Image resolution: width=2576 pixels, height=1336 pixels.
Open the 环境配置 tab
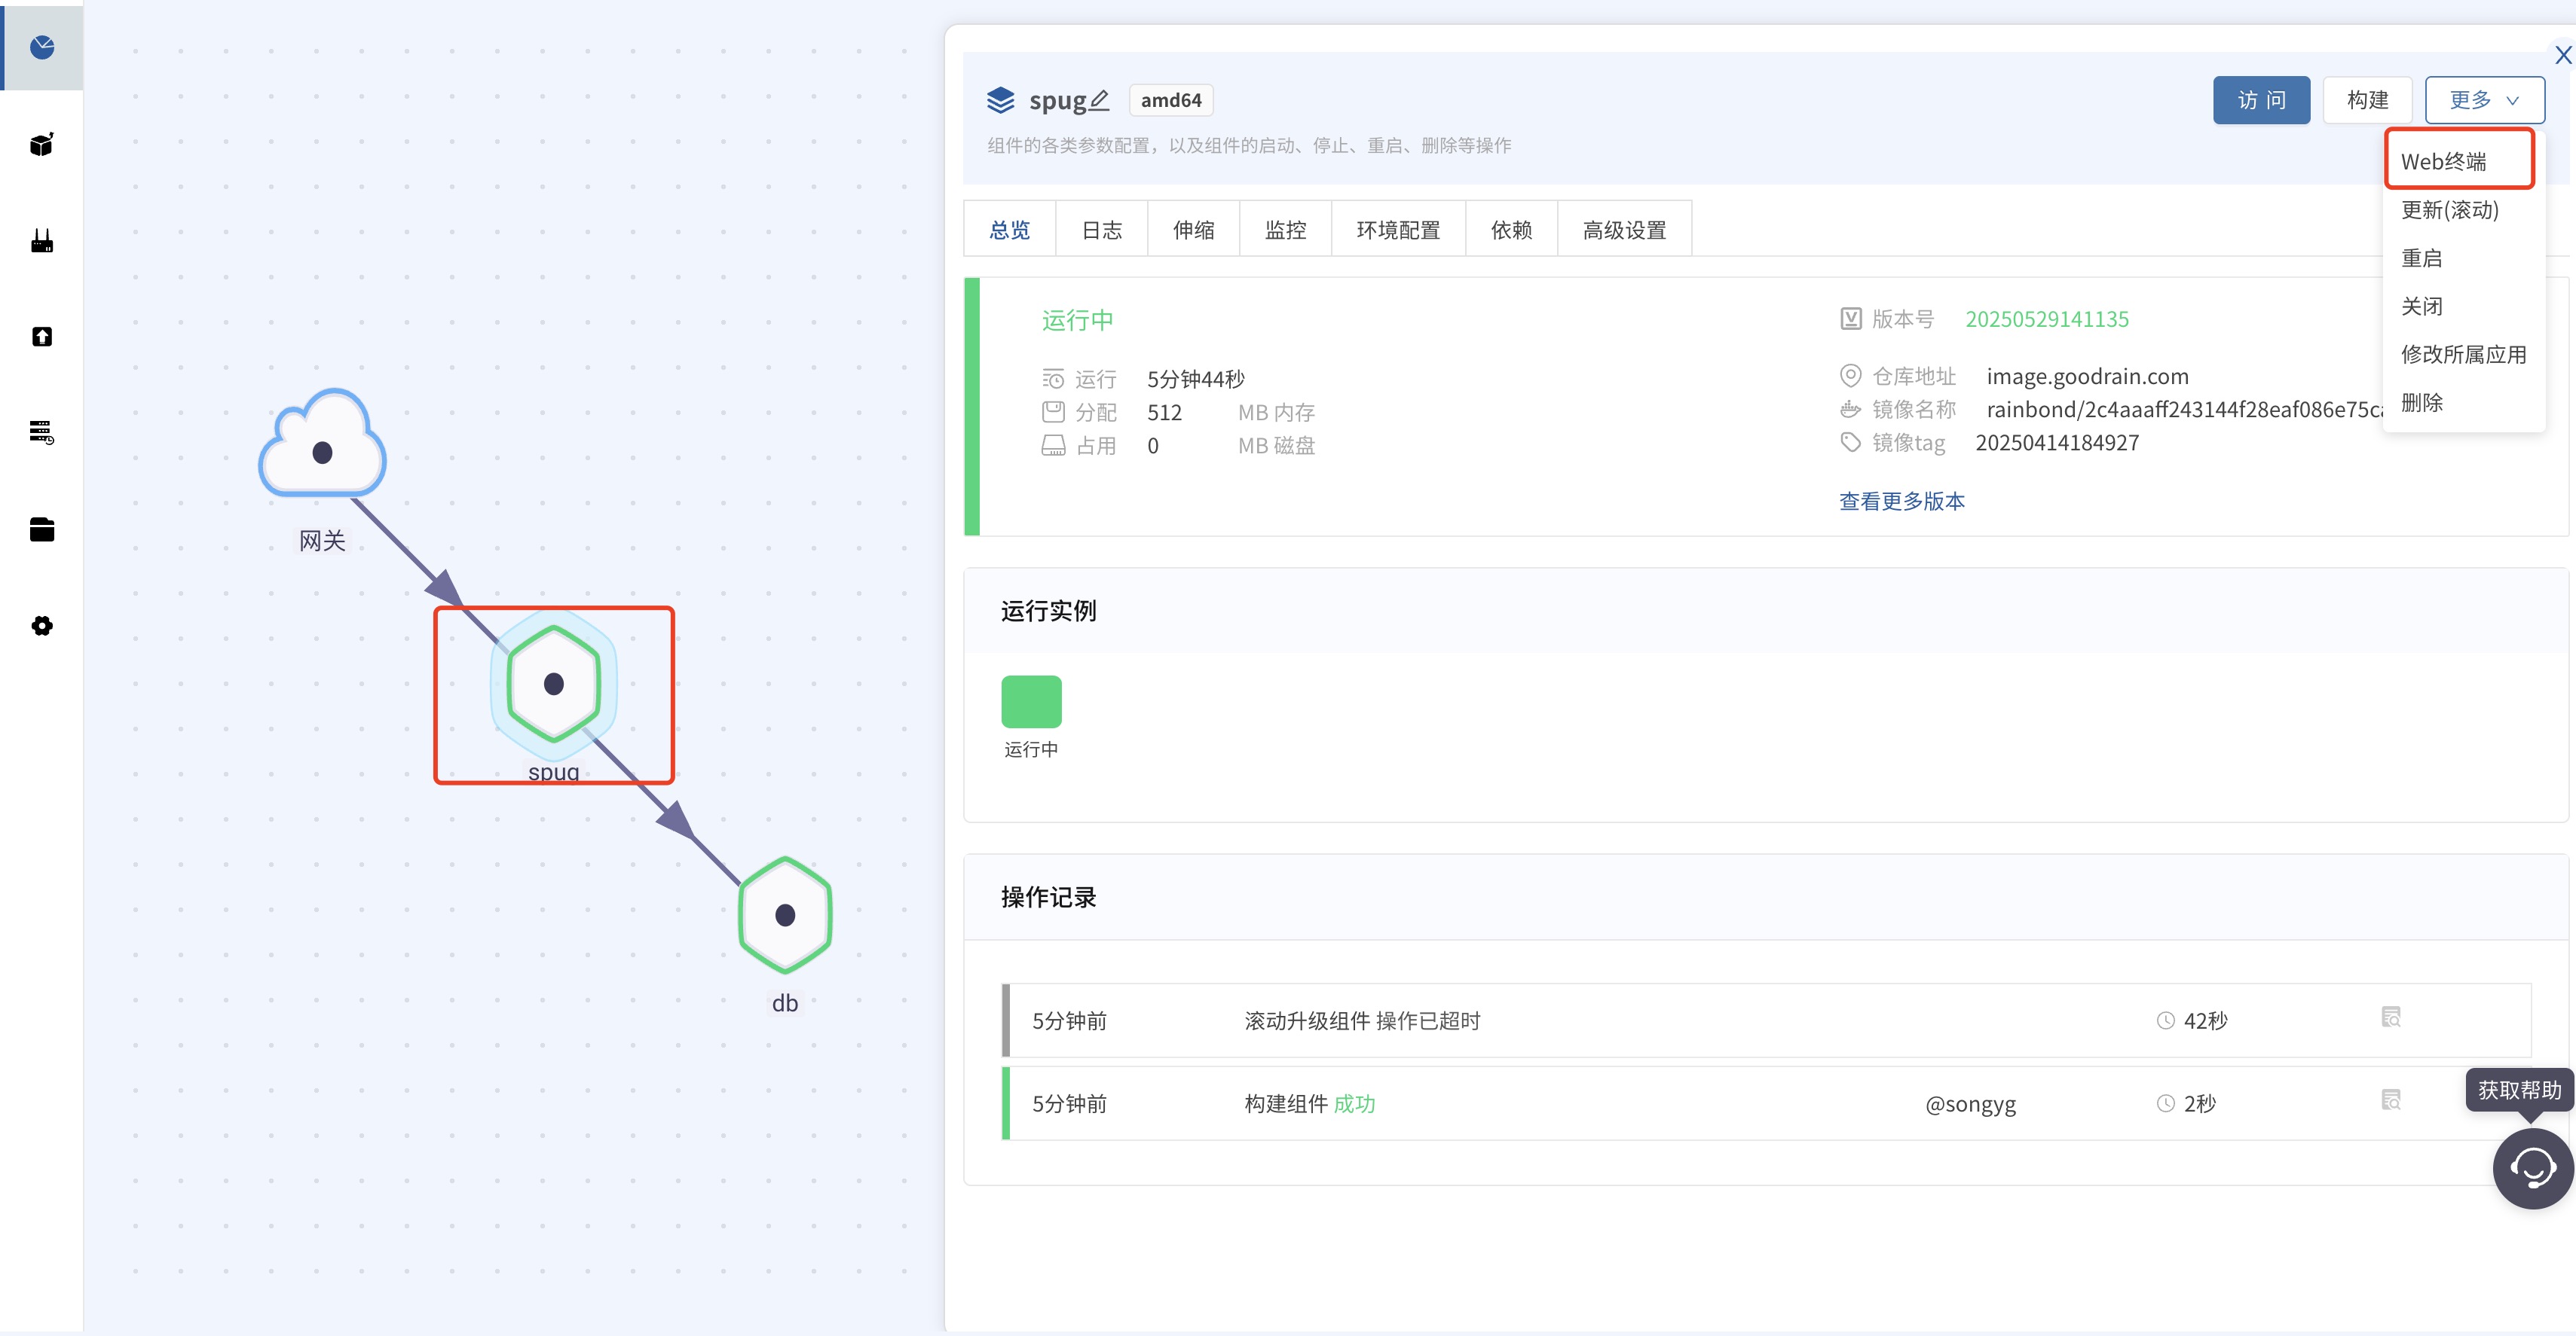(1397, 230)
